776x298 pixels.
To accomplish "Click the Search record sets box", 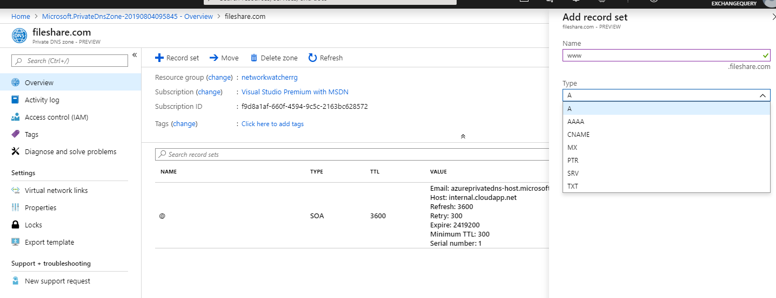I will point(351,155).
